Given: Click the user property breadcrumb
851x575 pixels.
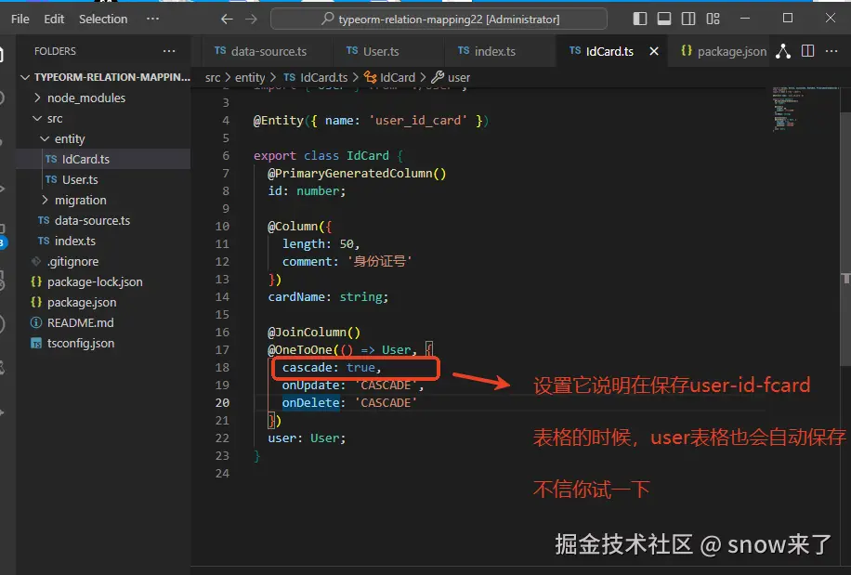Looking at the screenshot, I should pyautogui.click(x=451, y=78).
